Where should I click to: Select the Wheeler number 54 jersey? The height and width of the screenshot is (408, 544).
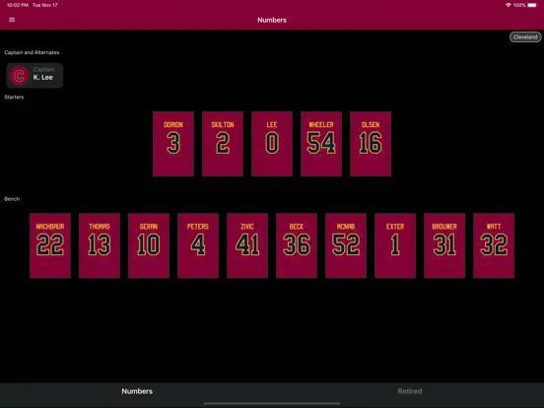pos(321,144)
